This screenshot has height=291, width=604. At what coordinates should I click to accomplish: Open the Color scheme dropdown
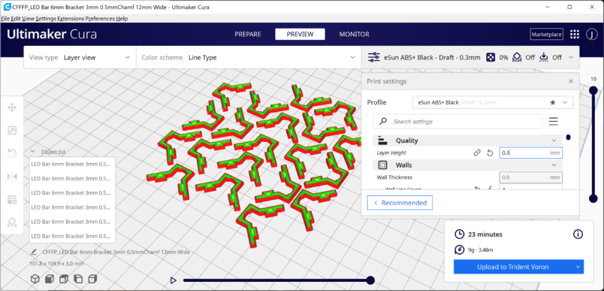[x=248, y=57]
